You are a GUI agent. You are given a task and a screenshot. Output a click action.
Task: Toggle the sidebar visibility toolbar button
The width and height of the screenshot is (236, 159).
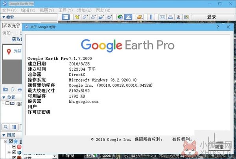[66, 17]
